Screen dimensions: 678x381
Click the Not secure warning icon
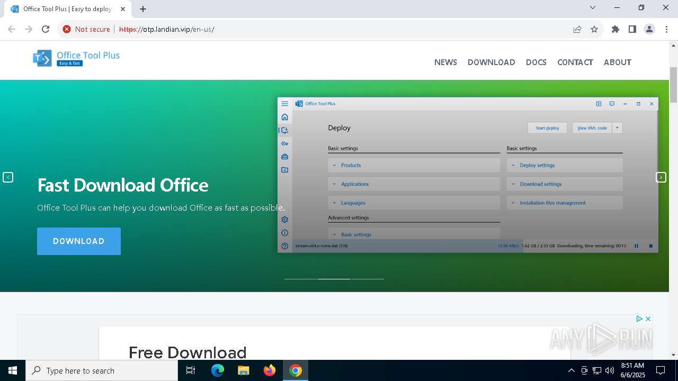pos(67,29)
